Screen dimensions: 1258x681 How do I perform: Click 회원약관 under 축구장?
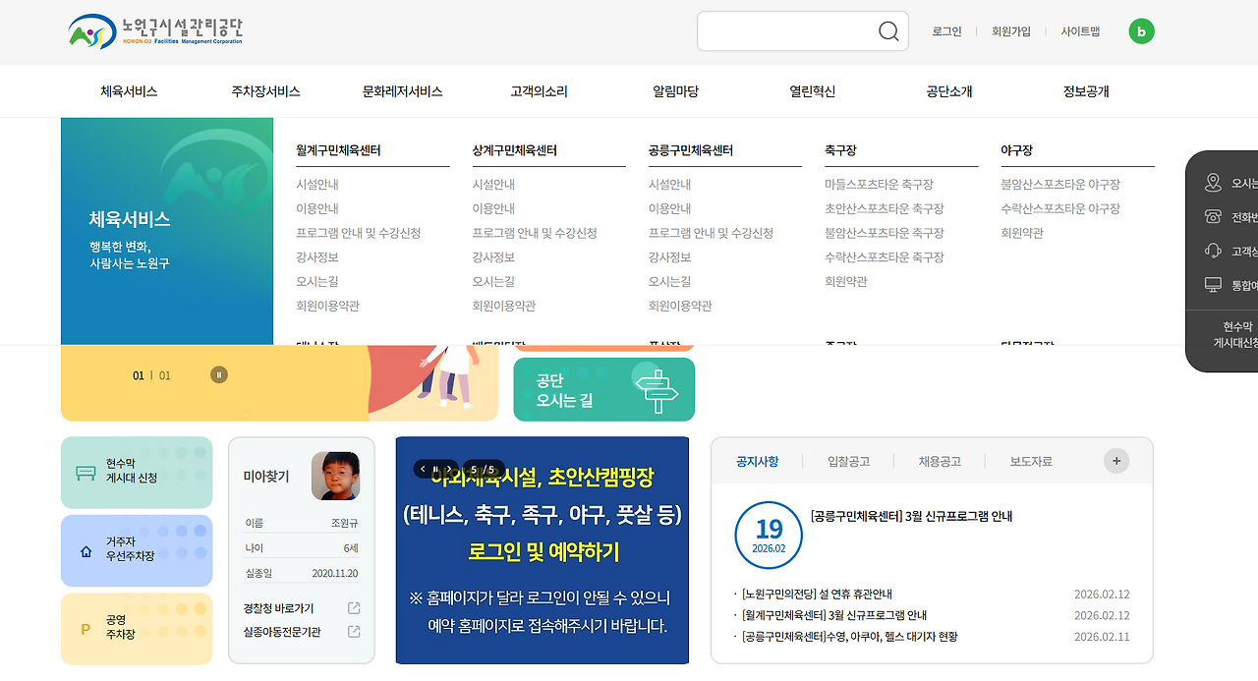(x=845, y=281)
